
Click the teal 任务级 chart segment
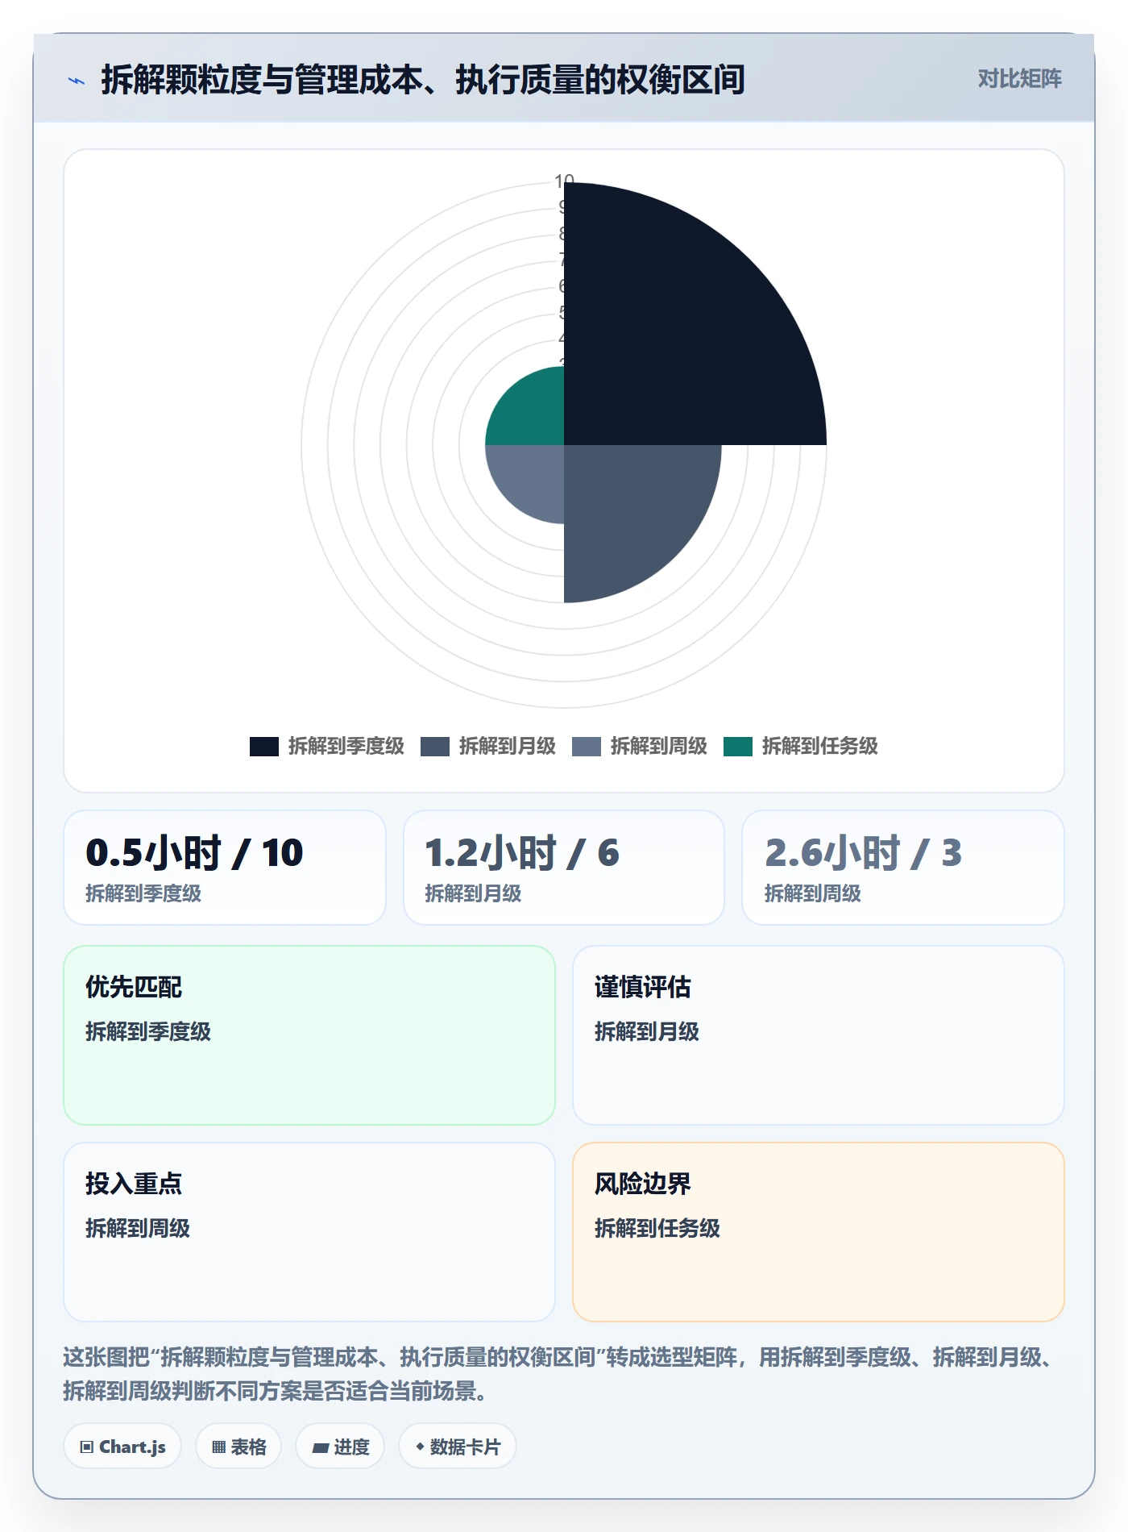(532, 413)
